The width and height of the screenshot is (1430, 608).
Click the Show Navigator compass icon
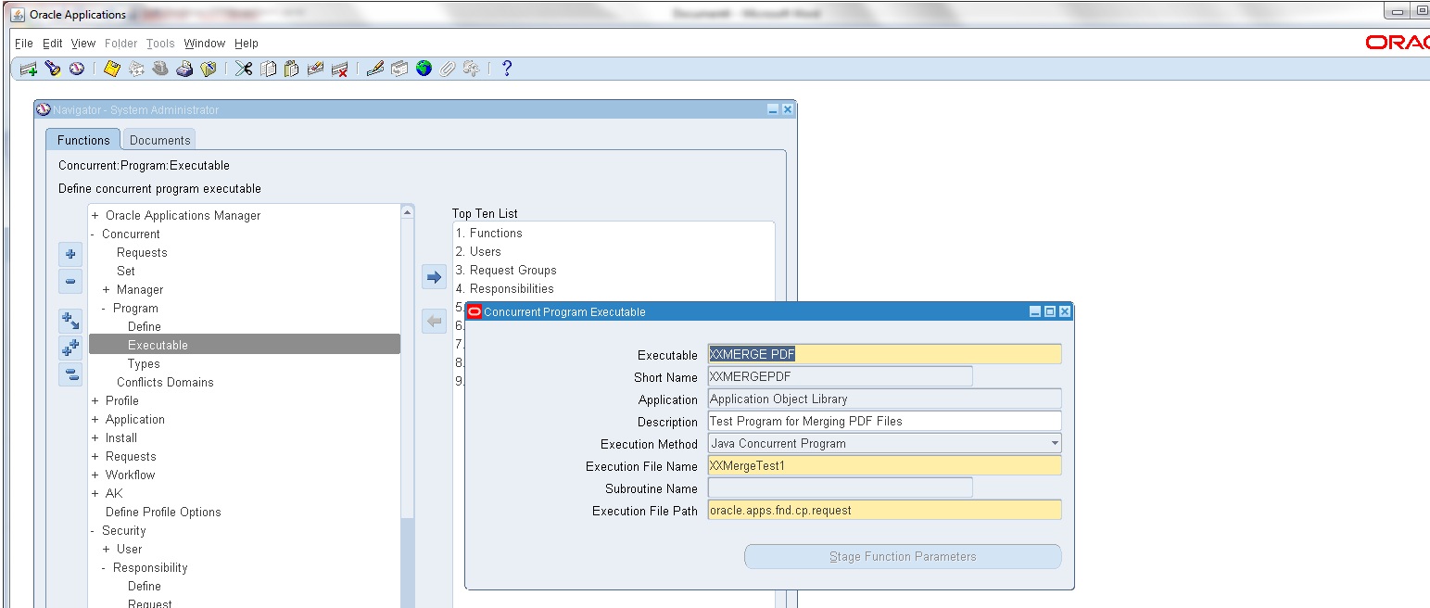77,69
